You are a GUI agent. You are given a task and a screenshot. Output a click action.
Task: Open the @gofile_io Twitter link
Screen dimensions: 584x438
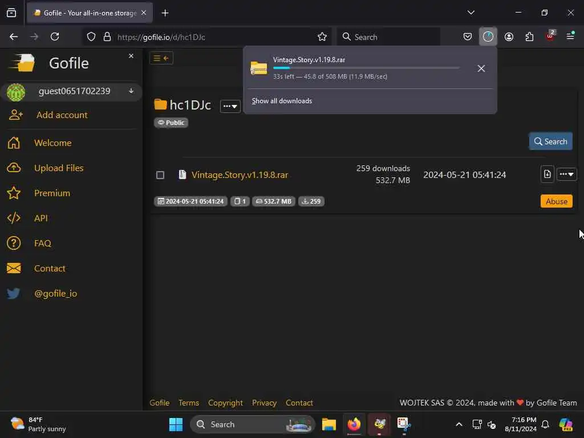(x=55, y=294)
